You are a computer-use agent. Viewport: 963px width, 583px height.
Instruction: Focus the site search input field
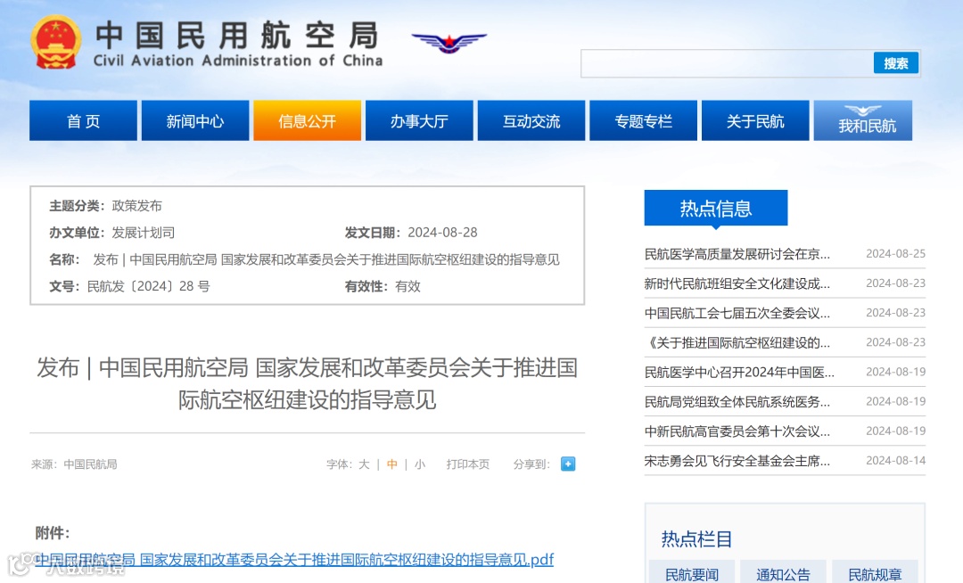coord(728,63)
